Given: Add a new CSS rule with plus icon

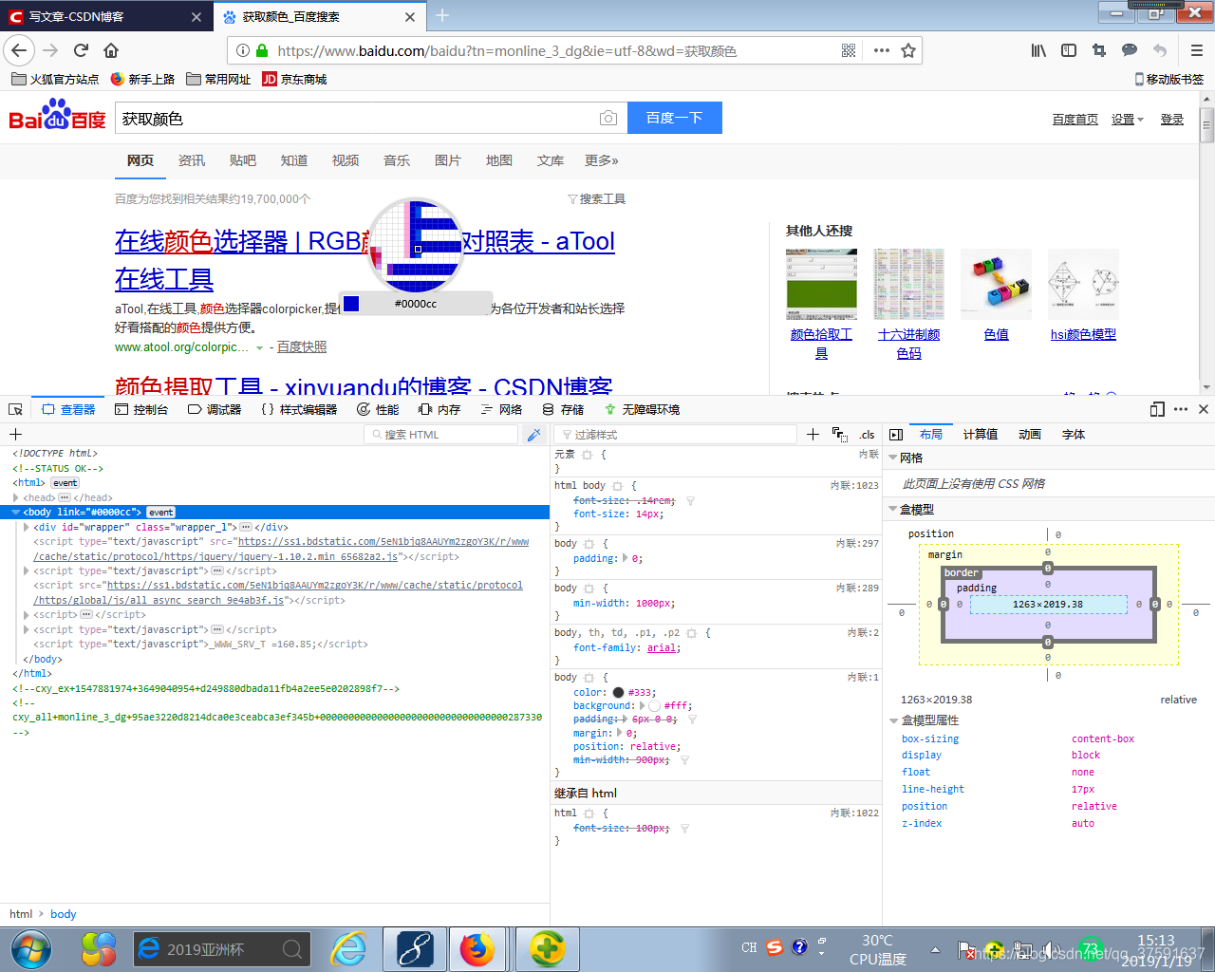Looking at the screenshot, I should click(813, 434).
